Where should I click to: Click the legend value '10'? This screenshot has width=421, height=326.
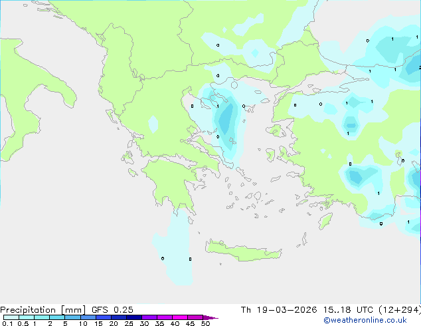click(83, 323)
